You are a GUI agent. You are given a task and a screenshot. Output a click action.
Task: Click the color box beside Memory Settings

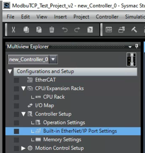16,140
